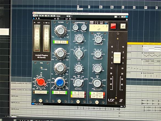The image size is (161, 121).
Task: Click the Plugin Alliance logo
Action: [x=37, y=104]
